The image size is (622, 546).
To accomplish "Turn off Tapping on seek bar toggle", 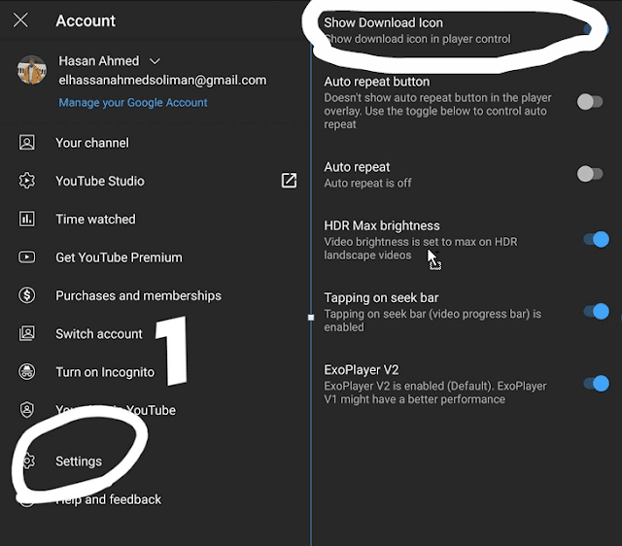I will click(596, 312).
